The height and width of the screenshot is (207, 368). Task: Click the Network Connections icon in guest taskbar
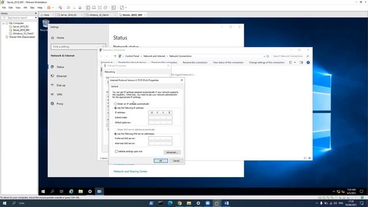pos(99,191)
